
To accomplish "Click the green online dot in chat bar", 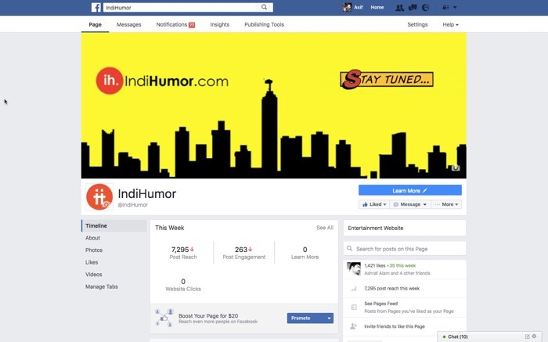I will [x=444, y=337].
